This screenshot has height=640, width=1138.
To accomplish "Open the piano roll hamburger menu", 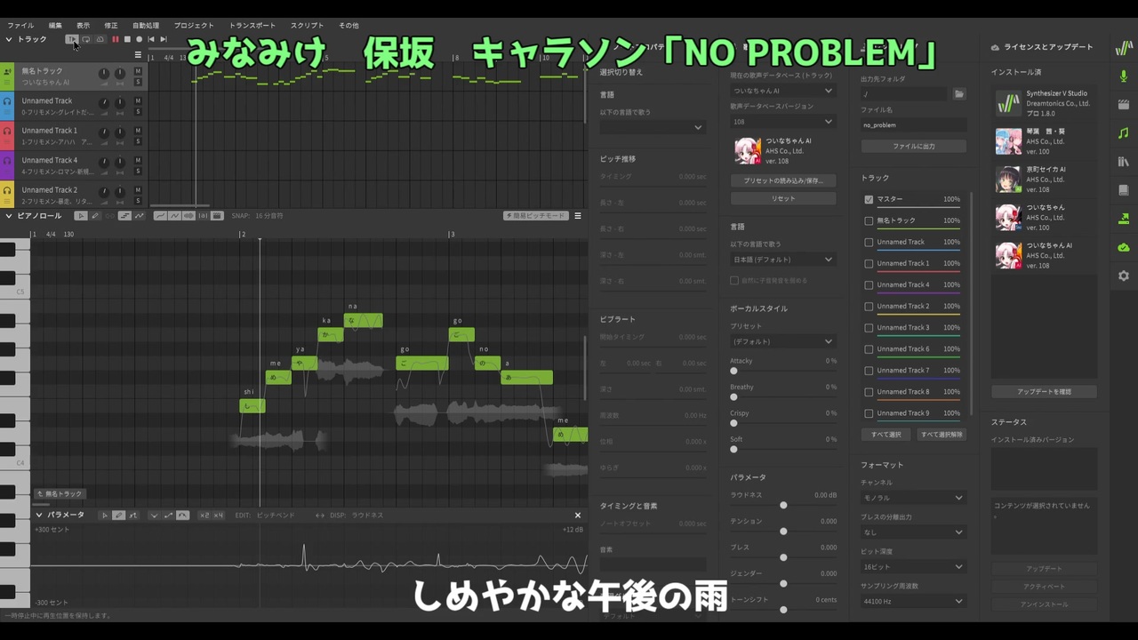I will [x=578, y=216].
